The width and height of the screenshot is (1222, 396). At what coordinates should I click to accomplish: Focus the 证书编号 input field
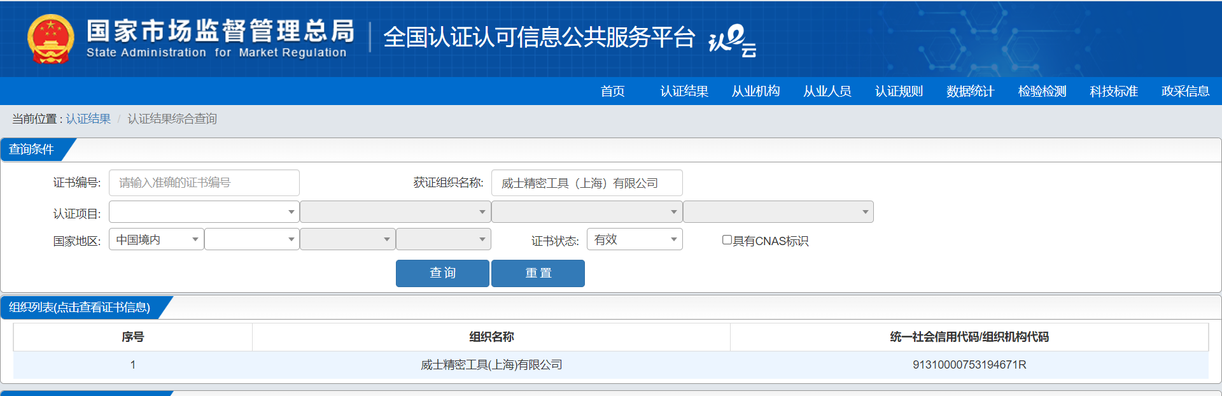[204, 183]
